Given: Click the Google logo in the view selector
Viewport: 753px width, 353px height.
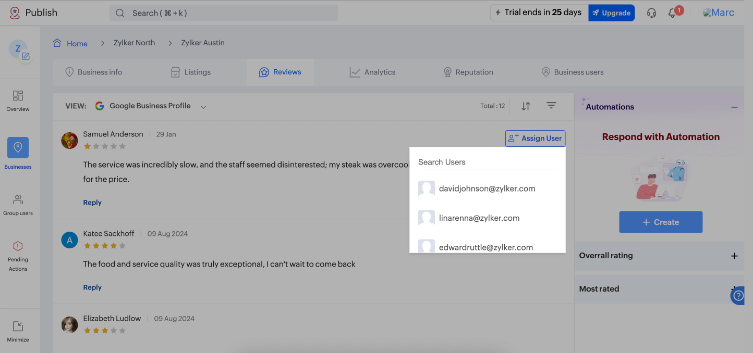Looking at the screenshot, I should [x=100, y=106].
